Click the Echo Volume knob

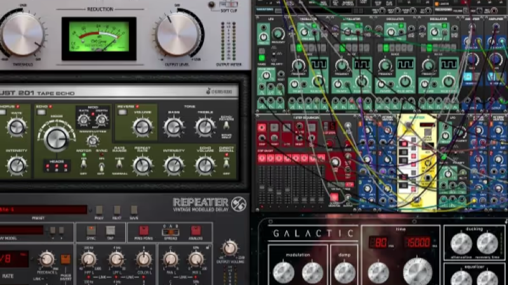tap(204, 165)
